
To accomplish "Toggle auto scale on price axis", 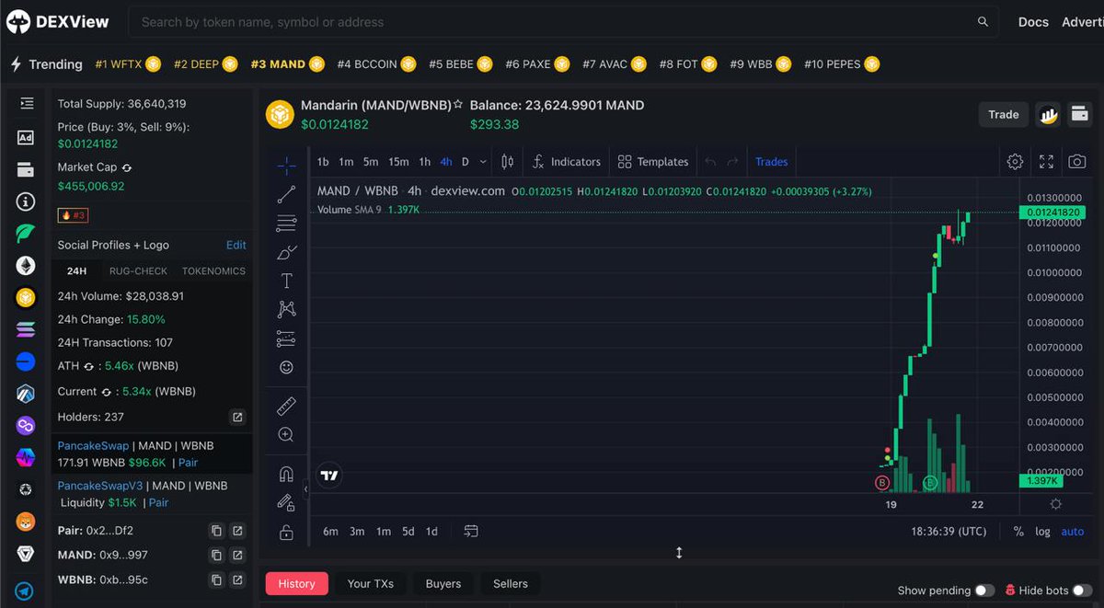I will (1073, 532).
